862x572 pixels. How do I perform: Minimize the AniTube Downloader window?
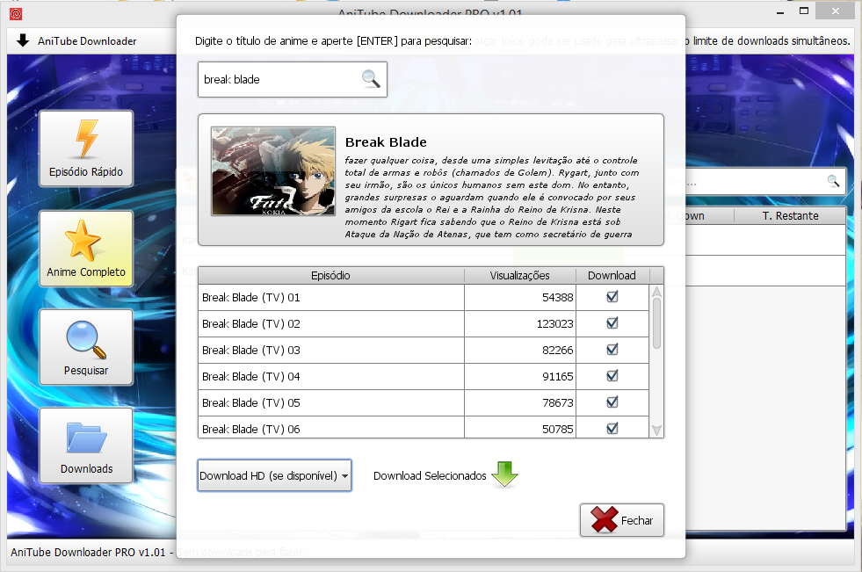(x=780, y=11)
